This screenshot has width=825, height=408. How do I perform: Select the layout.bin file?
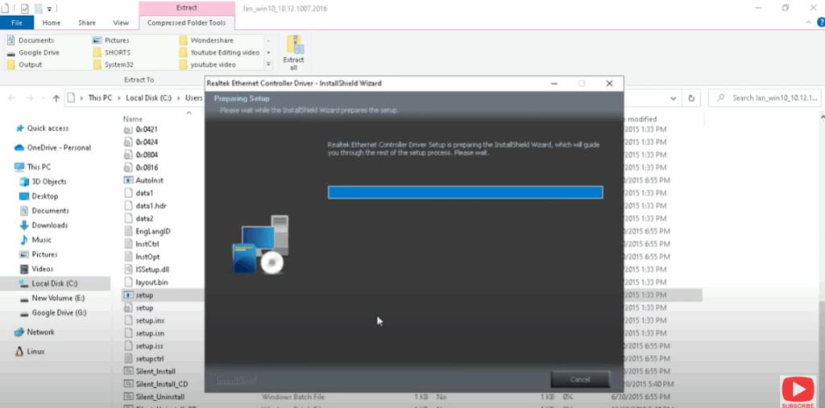(147, 282)
